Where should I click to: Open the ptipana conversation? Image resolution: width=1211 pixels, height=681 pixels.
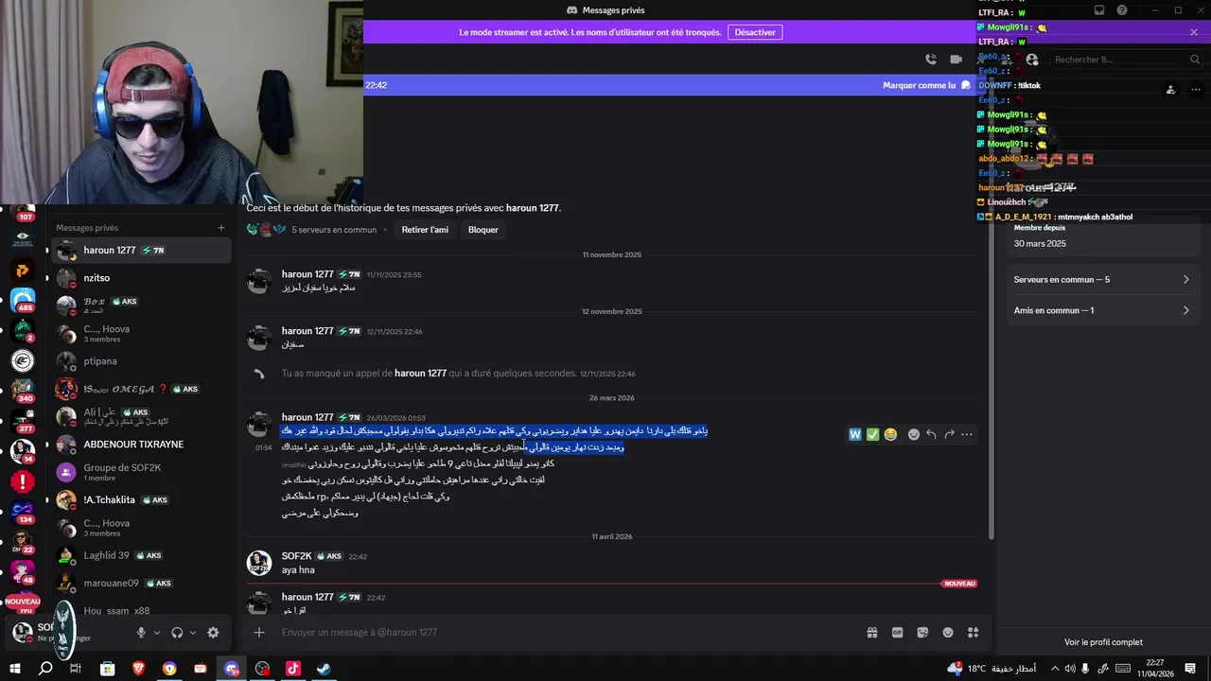click(140, 361)
